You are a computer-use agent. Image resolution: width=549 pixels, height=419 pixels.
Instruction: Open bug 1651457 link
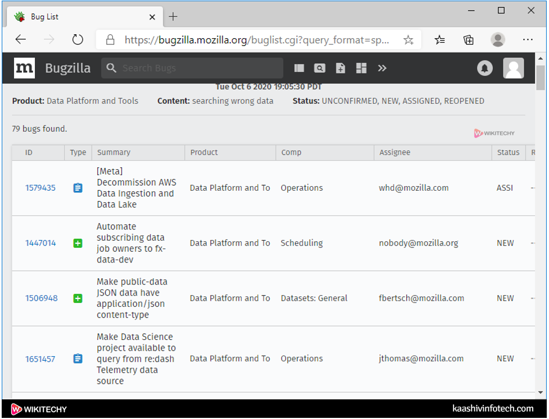pyautogui.click(x=40, y=359)
